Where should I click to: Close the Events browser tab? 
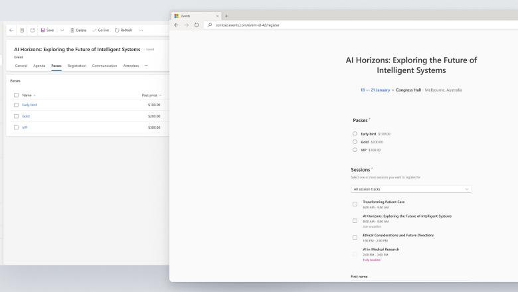pos(217,16)
